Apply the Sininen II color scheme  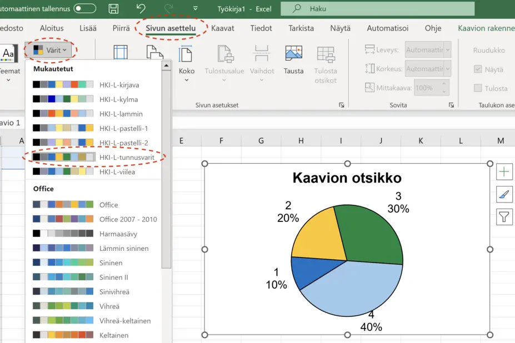93,277
